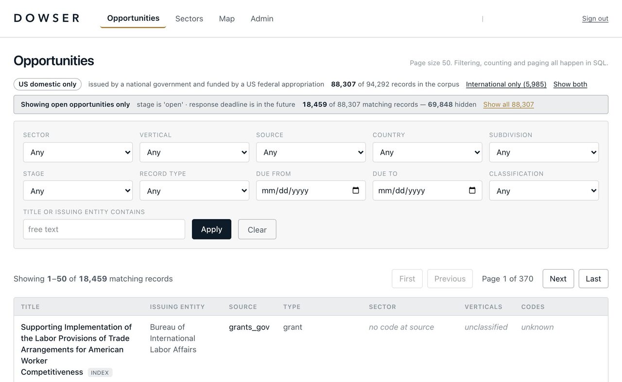
Task: Open the Map tab
Action: [x=227, y=18]
